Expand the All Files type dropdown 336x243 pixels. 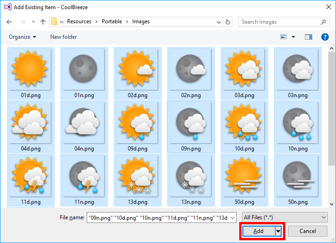pyautogui.click(x=285, y=217)
